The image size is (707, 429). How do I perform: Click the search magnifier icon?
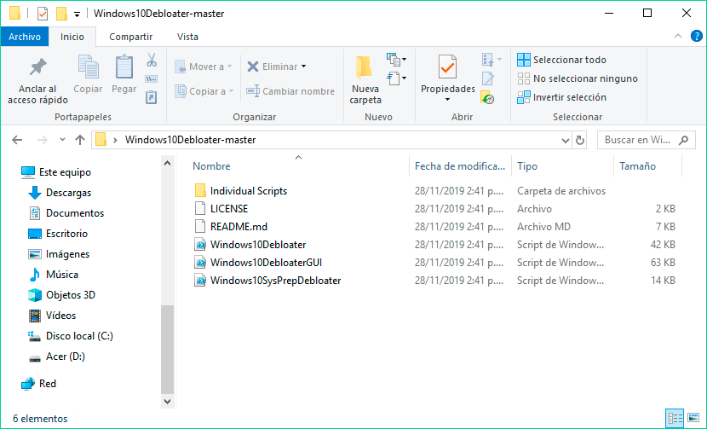click(x=683, y=140)
